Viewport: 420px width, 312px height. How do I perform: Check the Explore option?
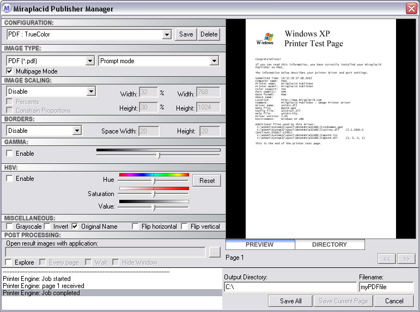tap(9, 262)
